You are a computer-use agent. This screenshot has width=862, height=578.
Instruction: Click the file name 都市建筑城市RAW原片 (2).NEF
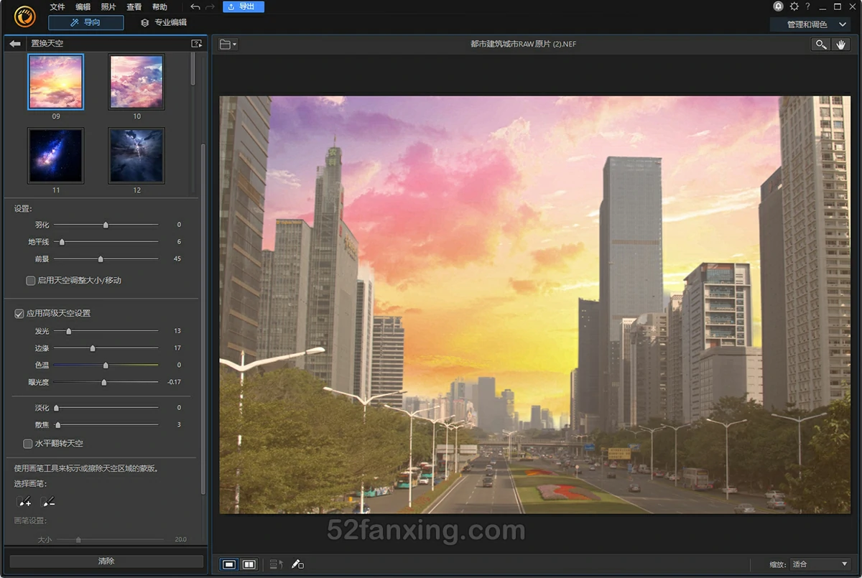[x=524, y=45]
